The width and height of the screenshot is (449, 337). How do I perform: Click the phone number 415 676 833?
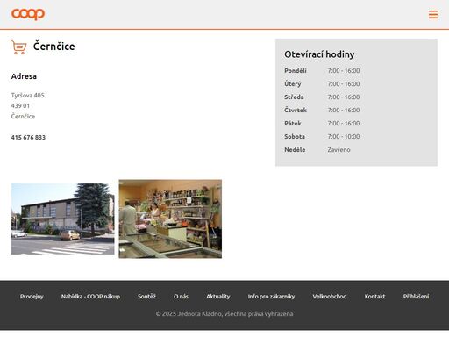(x=28, y=138)
